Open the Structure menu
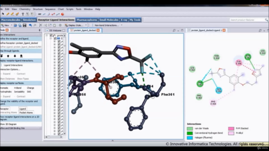The image size is (269, 151). (37, 9)
